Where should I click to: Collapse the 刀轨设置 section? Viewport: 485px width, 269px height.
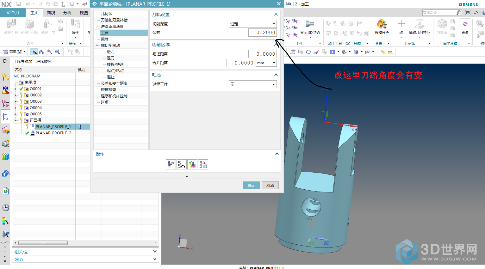pos(276,14)
